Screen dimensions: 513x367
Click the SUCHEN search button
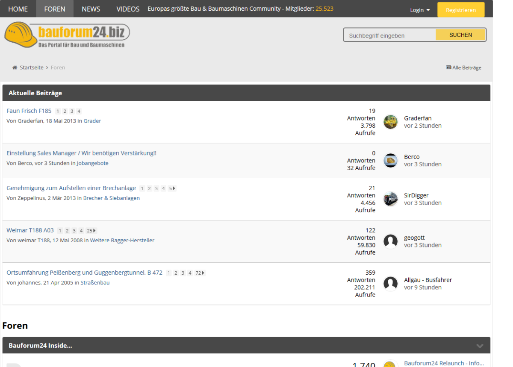click(x=460, y=35)
